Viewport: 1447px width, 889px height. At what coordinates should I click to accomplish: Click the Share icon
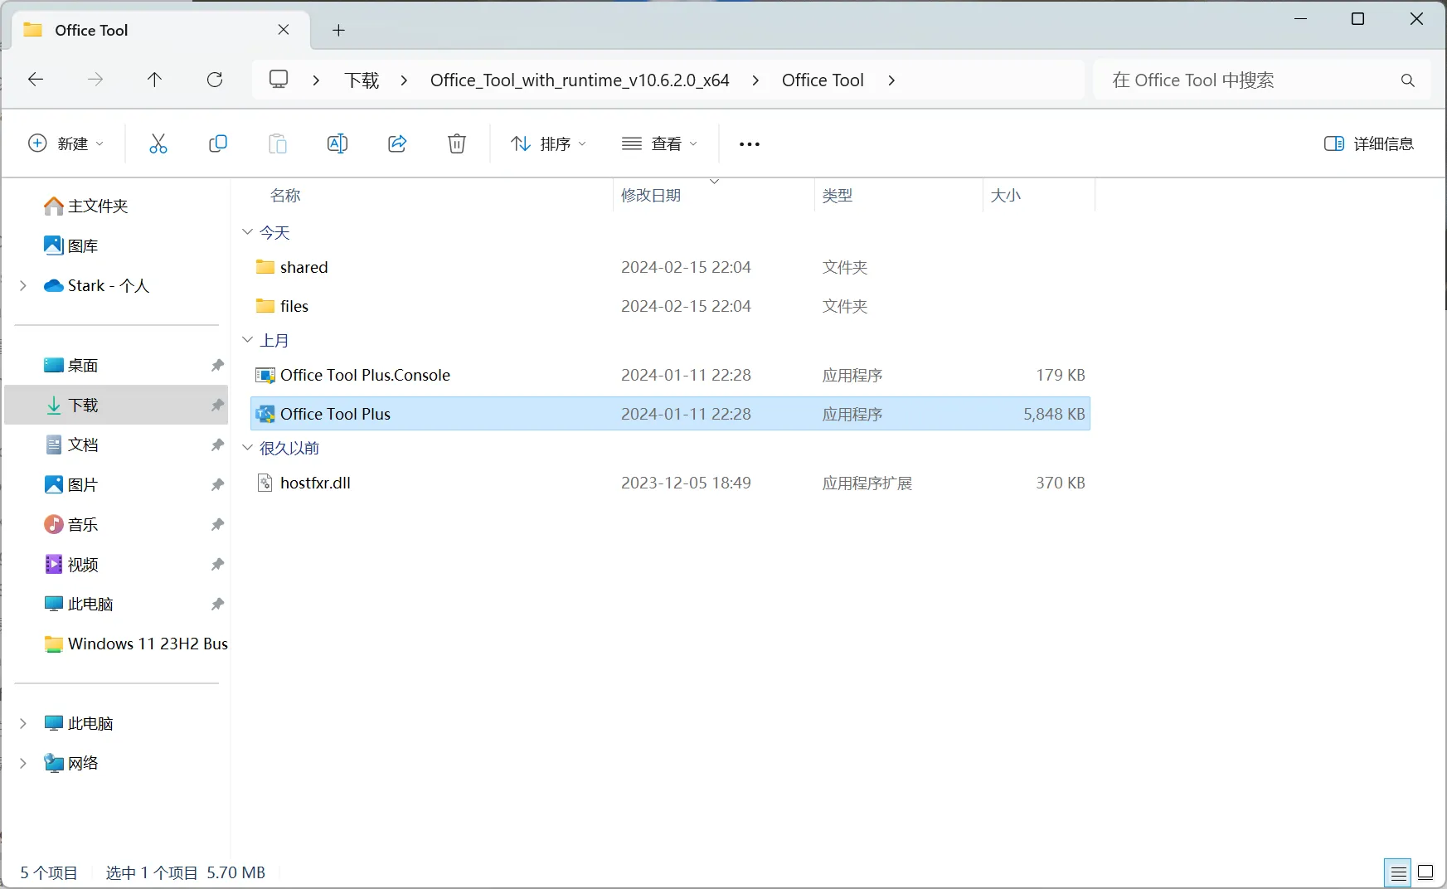[x=396, y=143]
